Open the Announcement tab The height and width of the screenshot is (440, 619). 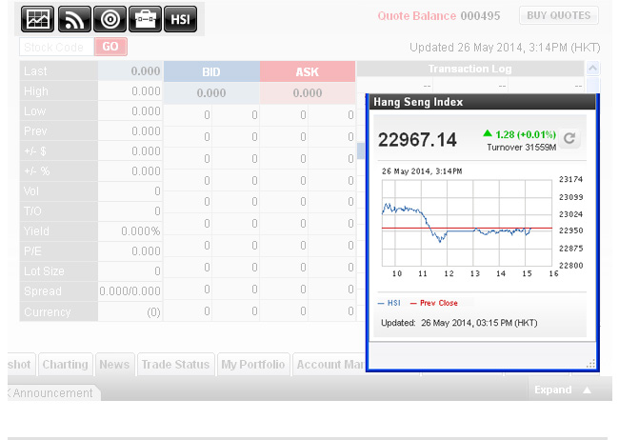(x=53, y=393)
